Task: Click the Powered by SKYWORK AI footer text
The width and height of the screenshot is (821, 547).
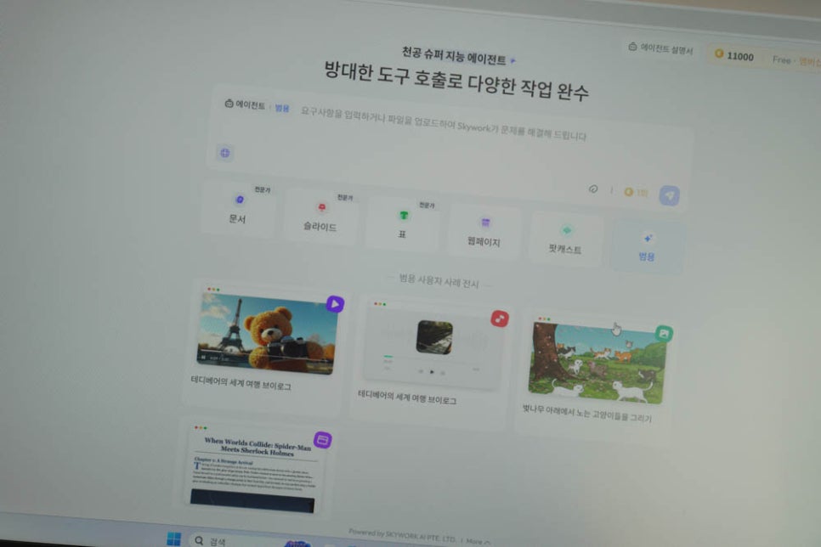Action: pyautogui.click(x=402, y=535)
